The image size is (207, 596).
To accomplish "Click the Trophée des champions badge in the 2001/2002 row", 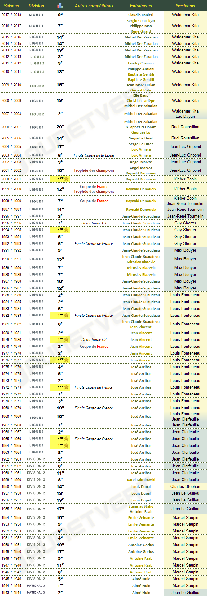I will pos(94,170).
